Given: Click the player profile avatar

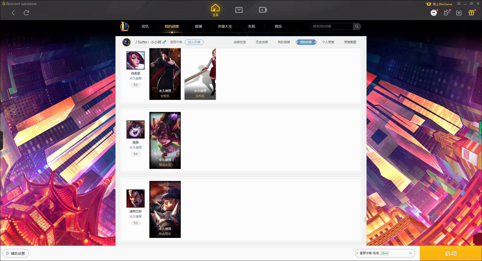Looking at the screenshot, I should (x=127, y=42).
